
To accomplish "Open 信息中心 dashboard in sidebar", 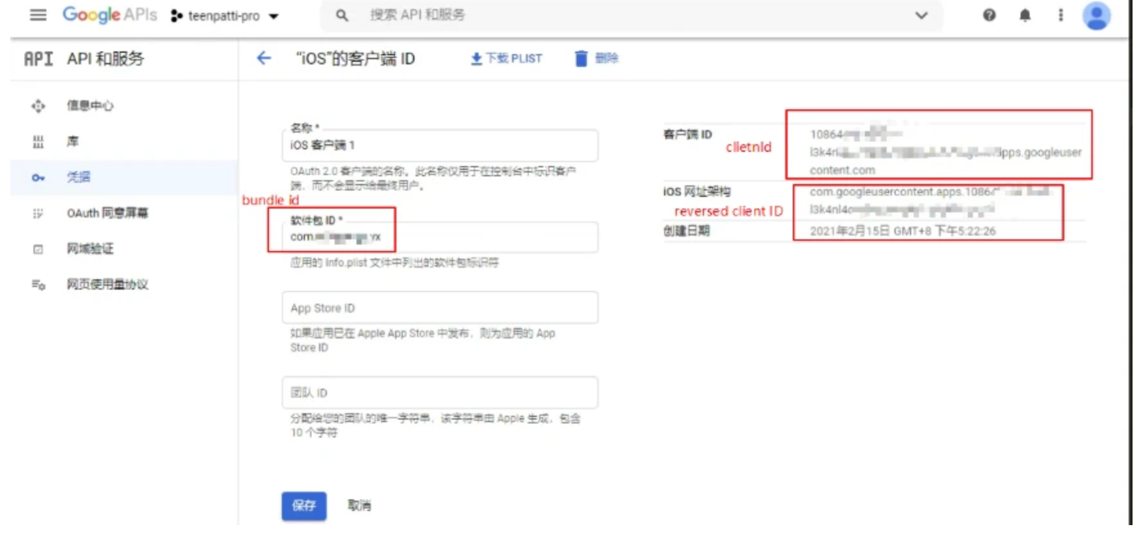I will 90,106.
